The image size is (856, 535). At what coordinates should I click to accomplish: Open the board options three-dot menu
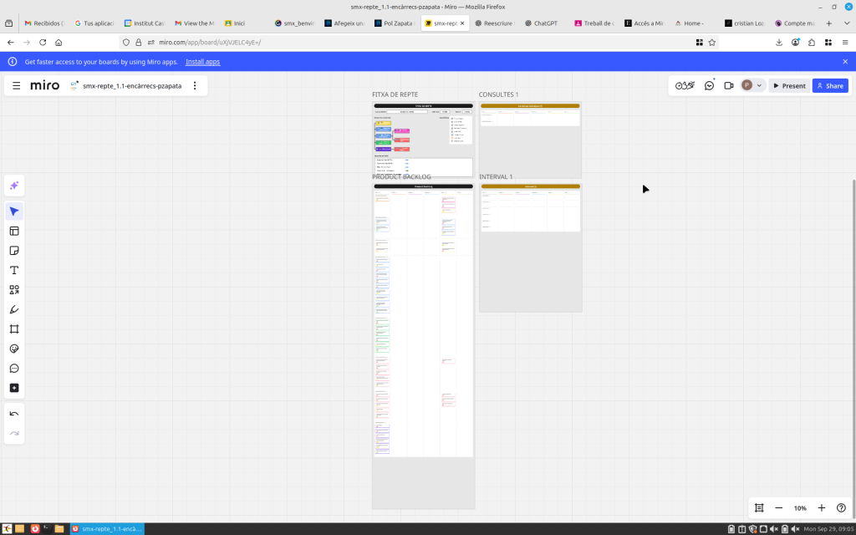point(195,85)
